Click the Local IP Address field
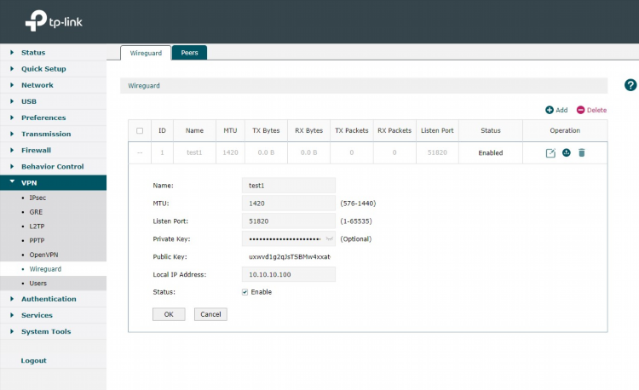639x390 pixels. click(289, 274)
